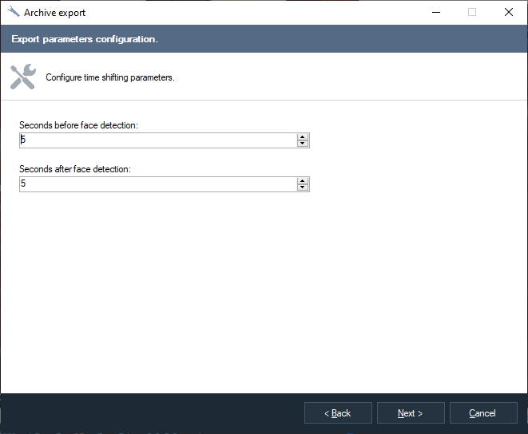Screen dimensions: 528x434
Task: Click the "Archive export" window title text
Action: pos(54,13)
